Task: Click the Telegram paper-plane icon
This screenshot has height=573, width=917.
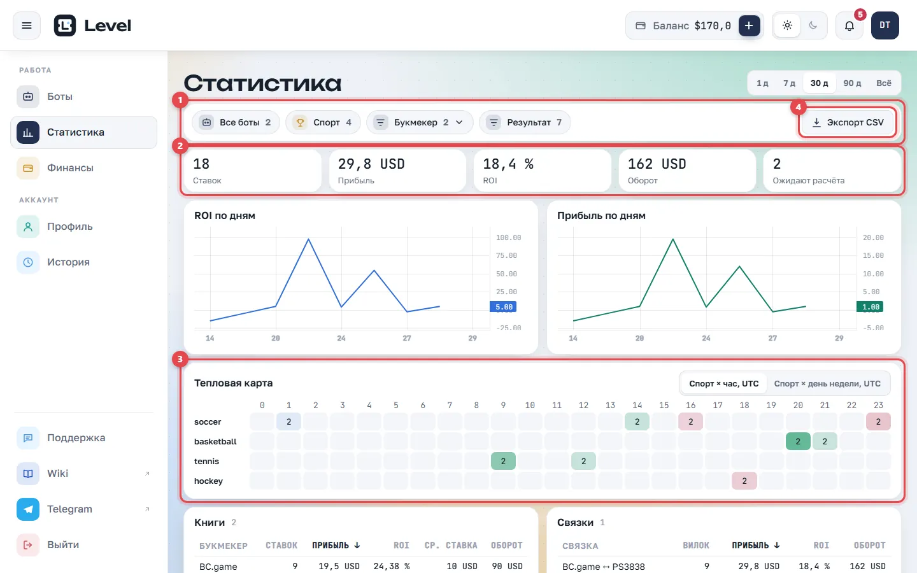Action: click(28, 509)
